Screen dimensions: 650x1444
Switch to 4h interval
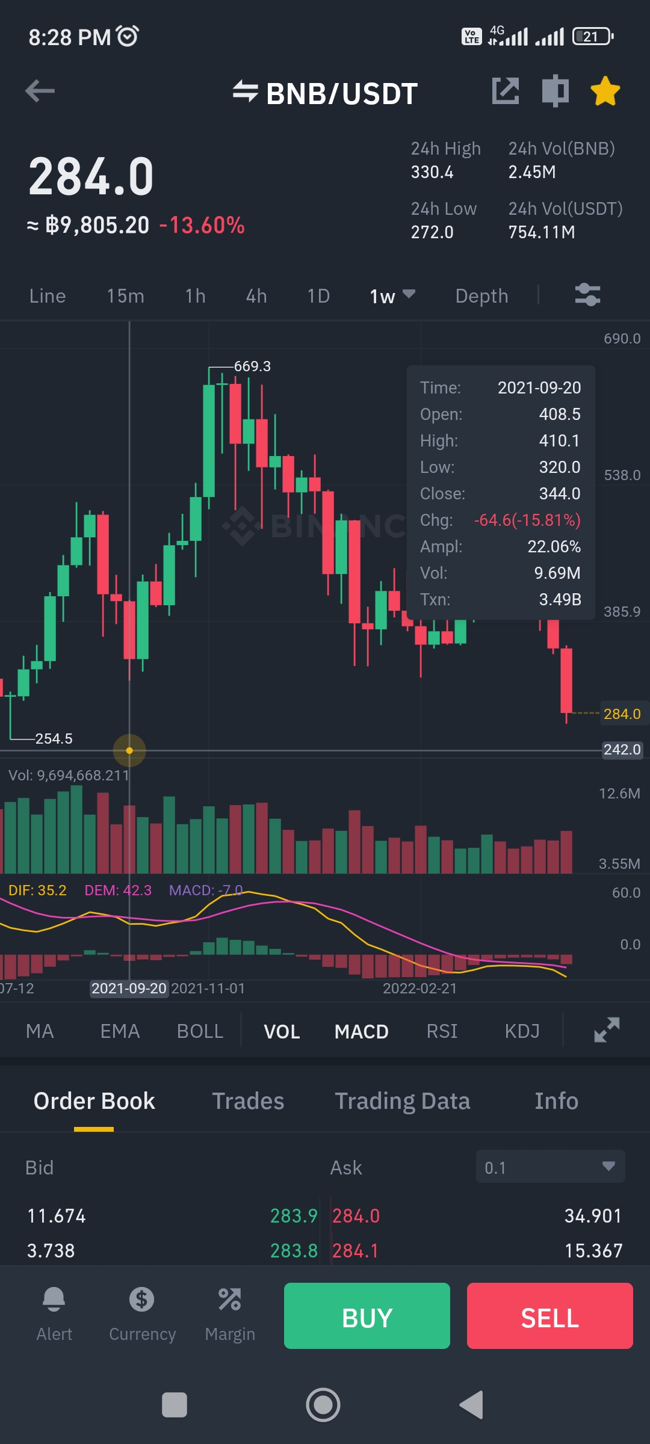click(256, 296)
